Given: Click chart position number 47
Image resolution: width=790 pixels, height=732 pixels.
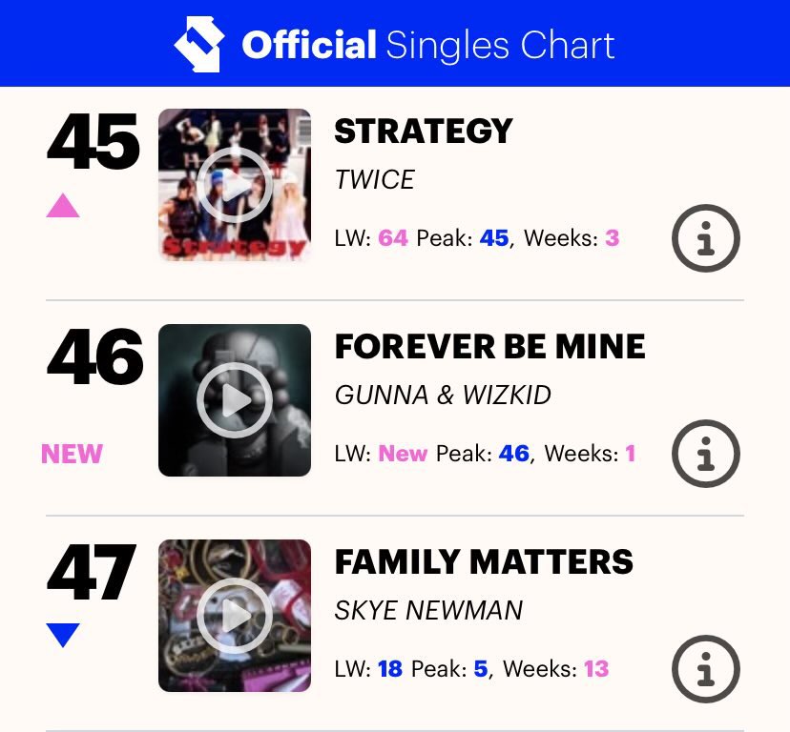Looking at the screenshot, I should pyautogui.click(x=92, y=573).
